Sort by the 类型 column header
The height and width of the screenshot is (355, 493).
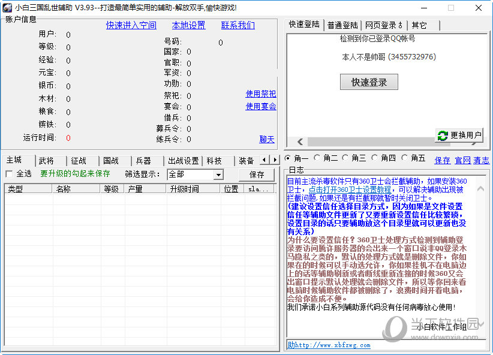point(28,189)
